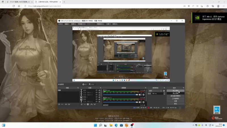
Task: Pop out the Scene Transitions dock icon
Action: [x=164, y=88]
